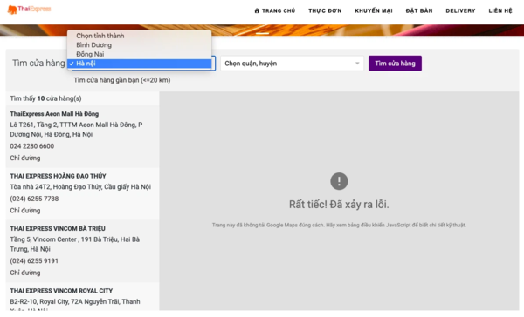Open ĐẶT BÀN page
524x317 pixels.
pyautogui.click(x=419, y=11)
